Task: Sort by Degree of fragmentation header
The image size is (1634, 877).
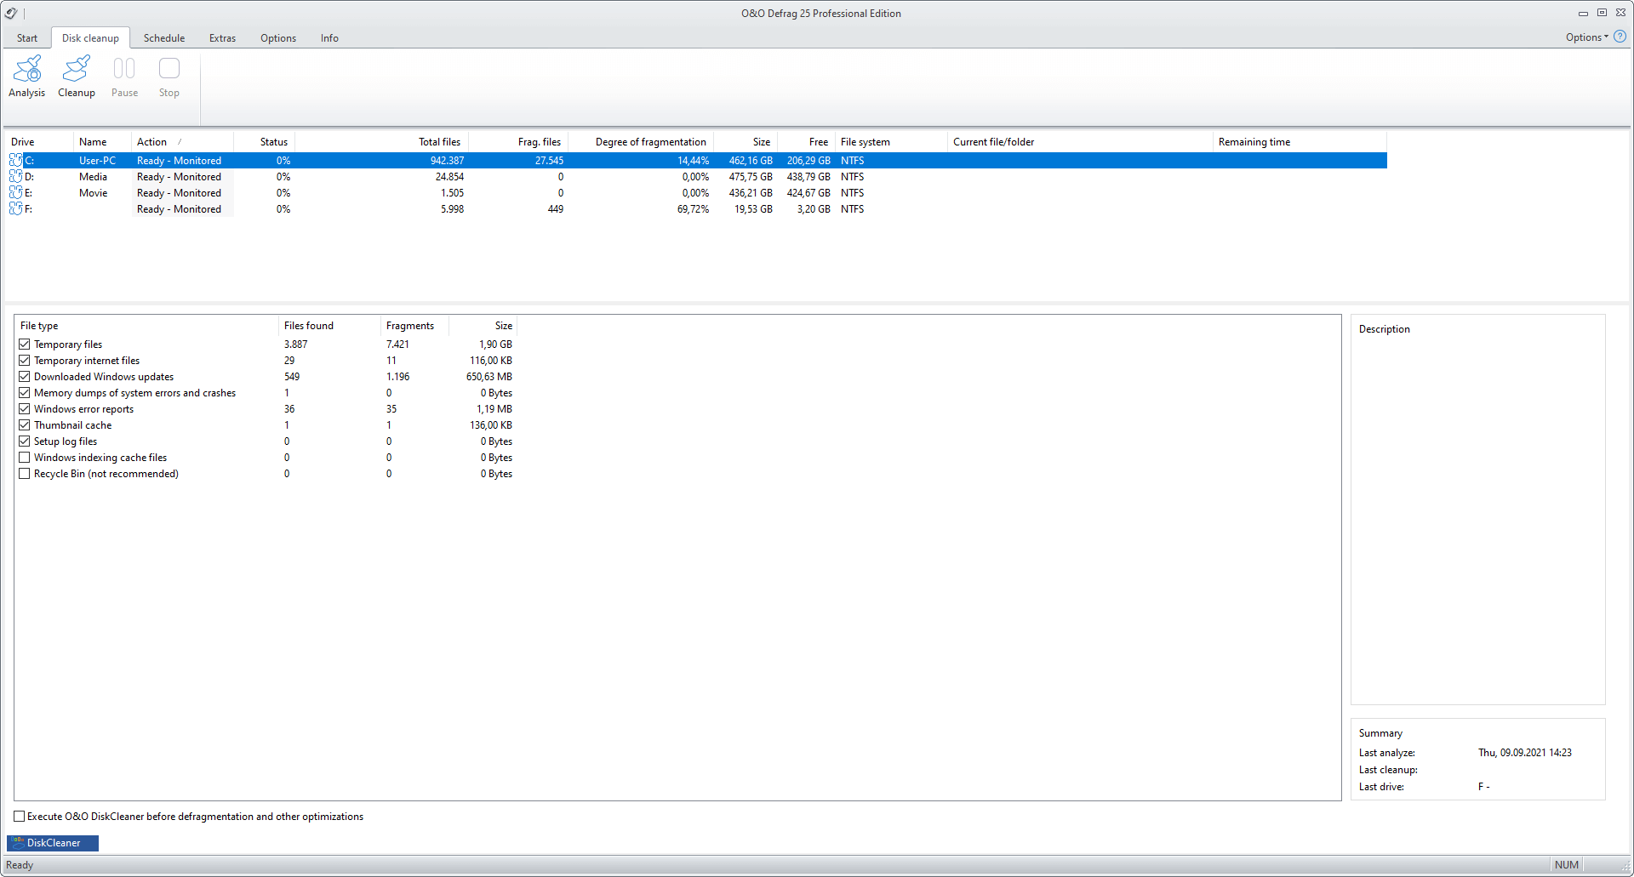Action: [x=641, y=141]
